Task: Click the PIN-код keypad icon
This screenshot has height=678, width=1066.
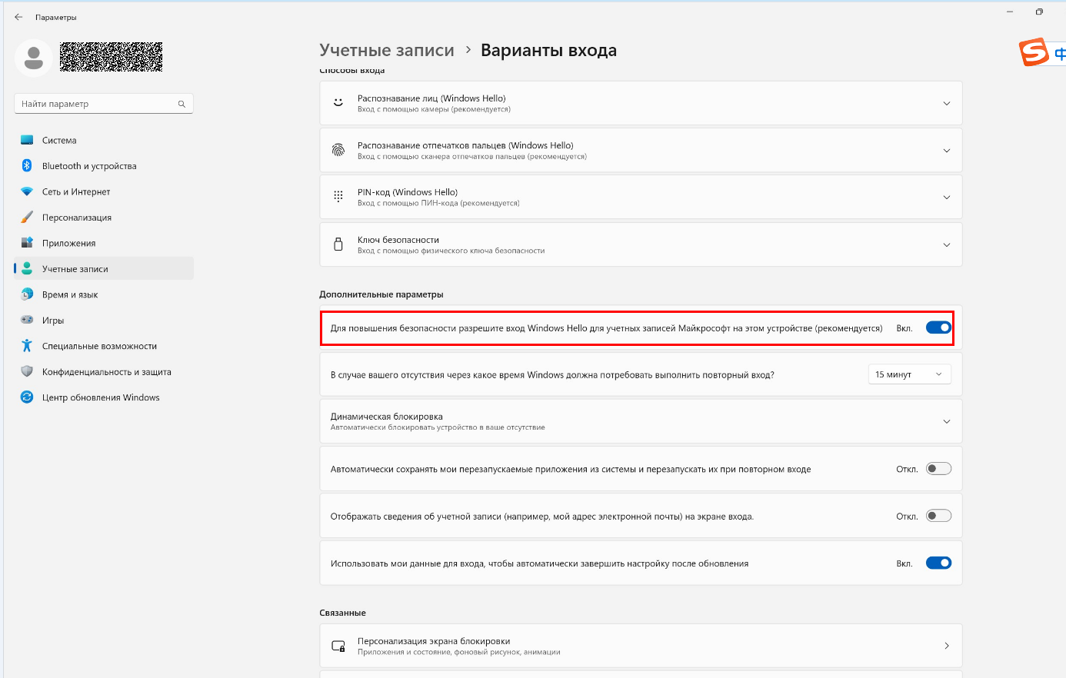Action: (x=338, y=197)
